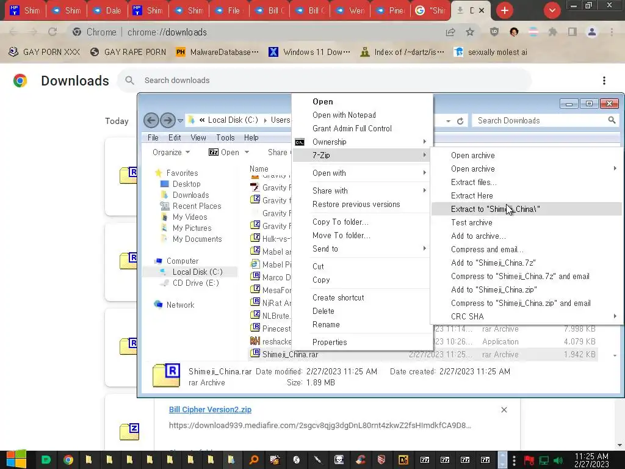This screenshot has height=469, width=625.
Task: Click the share page icon in the address bar
Action: tap(450, 32)
